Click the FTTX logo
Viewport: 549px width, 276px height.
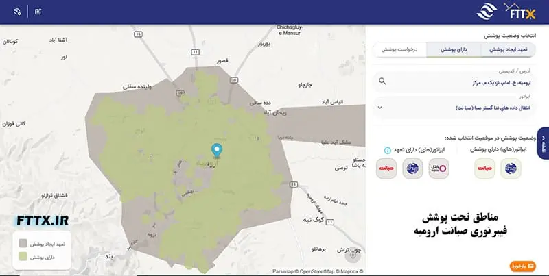(x=519, y=11)
